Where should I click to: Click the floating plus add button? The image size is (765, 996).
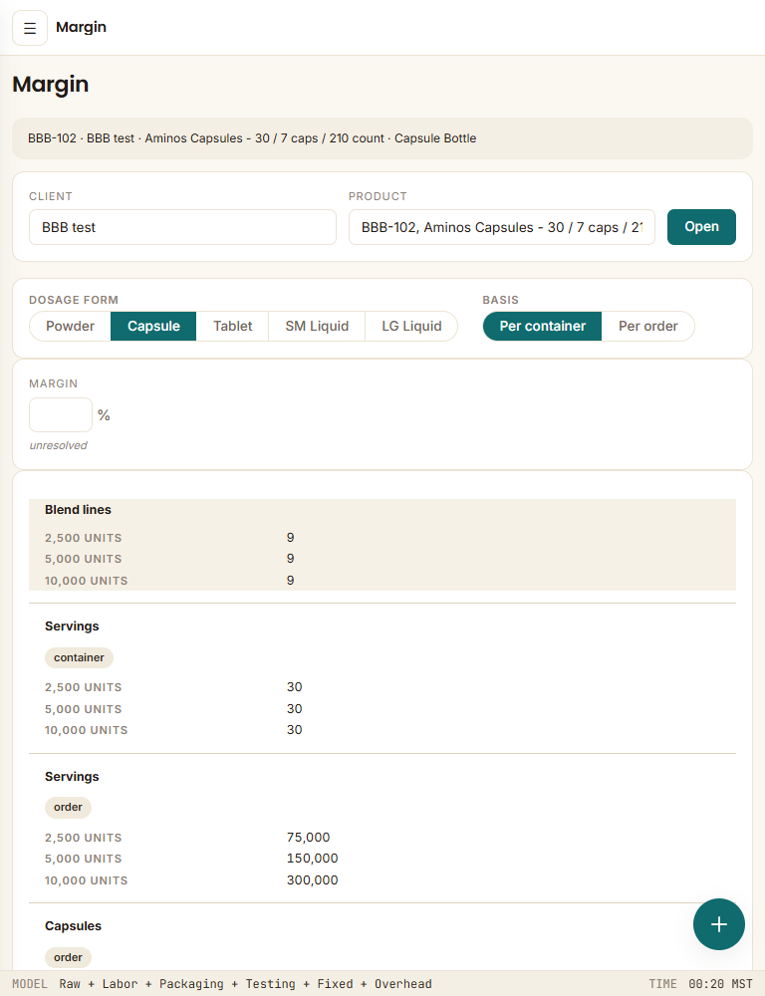[x=718, y=924]
